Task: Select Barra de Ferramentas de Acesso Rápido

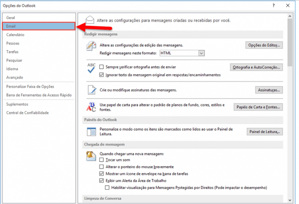Action: pos(39,95)
